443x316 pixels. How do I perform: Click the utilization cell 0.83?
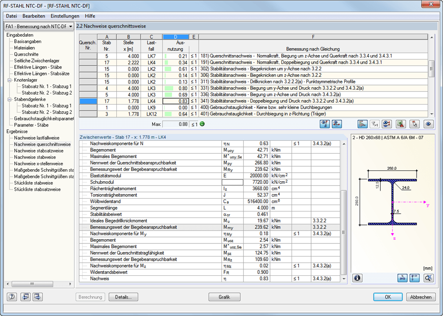pyautogui.click(x=176, y=101)
